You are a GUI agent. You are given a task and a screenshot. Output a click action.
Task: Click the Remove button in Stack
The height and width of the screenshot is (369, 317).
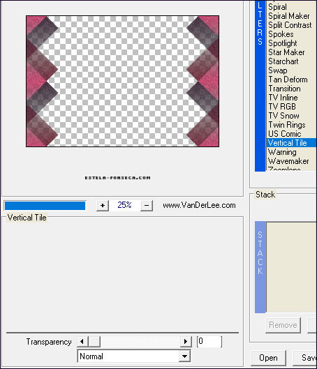[x=283, y=325]
